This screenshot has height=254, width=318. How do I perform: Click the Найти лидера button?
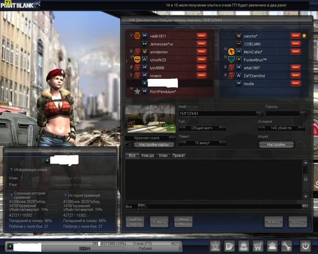[x=135, y=222]
